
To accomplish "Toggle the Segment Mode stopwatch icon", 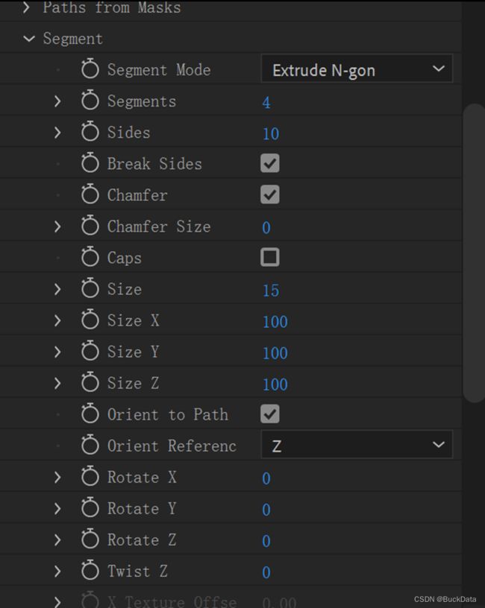I will pyautogui.click(x=90, y=69).
